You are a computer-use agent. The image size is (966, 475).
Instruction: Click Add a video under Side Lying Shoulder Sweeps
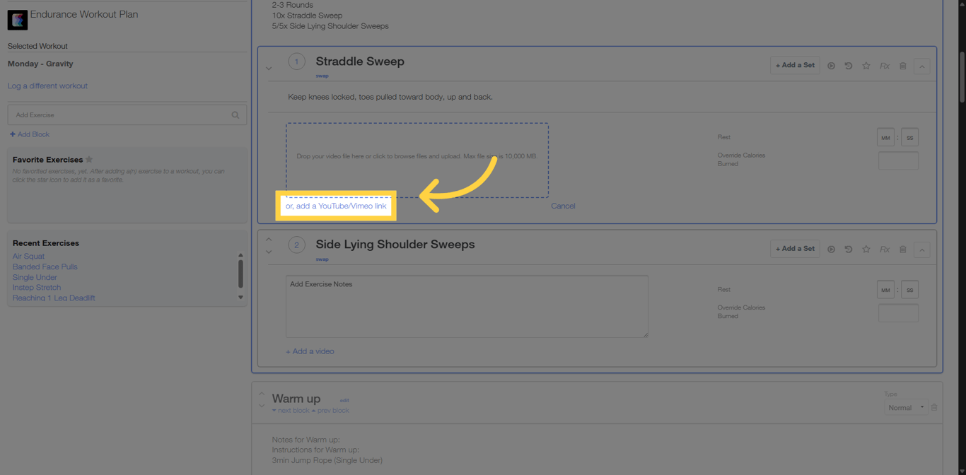[x=310, y=351]
